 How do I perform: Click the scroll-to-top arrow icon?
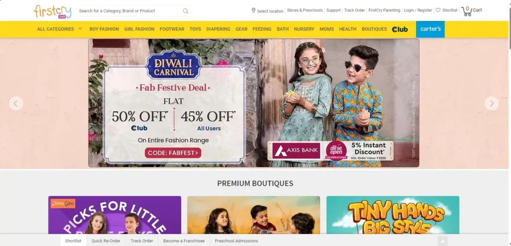pos(442,242)
